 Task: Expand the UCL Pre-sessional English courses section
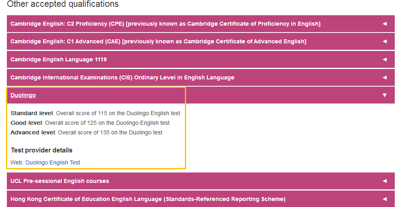[201, 181]
